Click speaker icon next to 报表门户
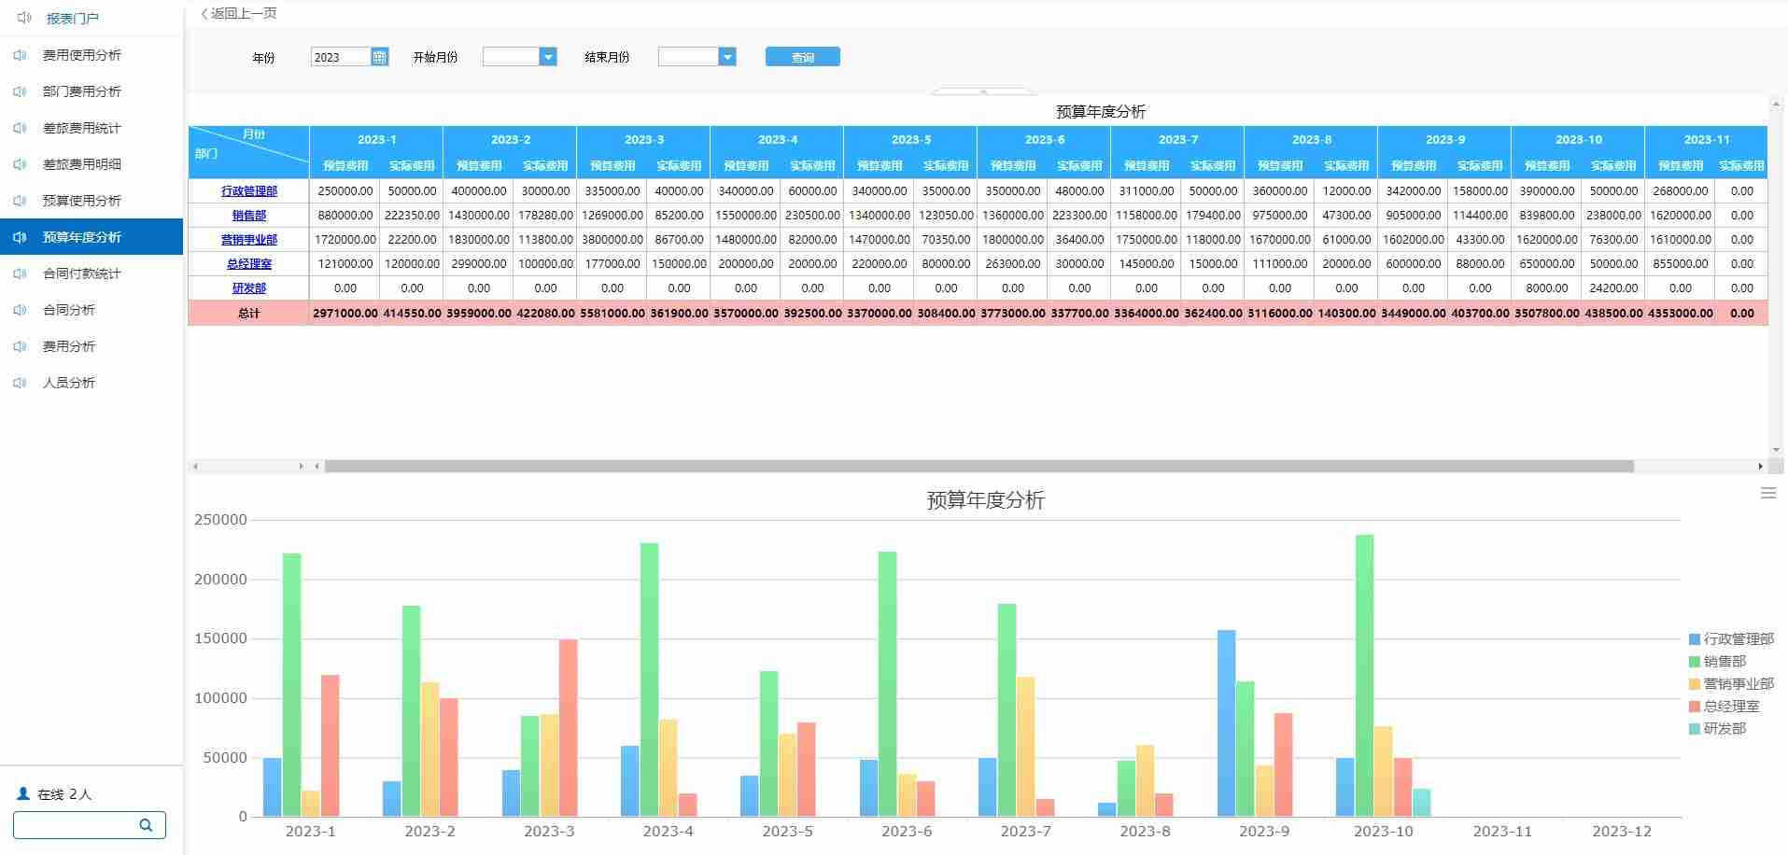The image size is (1788, 855). pyautogui.click(x=25, y=18)
